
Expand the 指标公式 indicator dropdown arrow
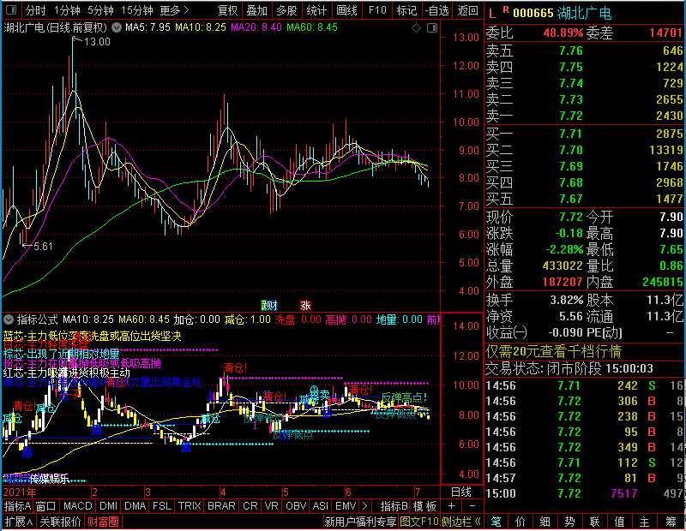[x=9, y=319]
